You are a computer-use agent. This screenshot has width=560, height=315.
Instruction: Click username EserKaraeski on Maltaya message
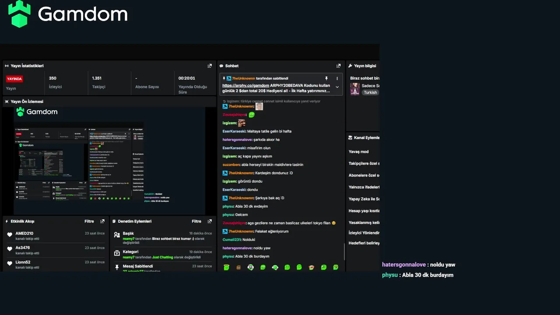point(234,131)
